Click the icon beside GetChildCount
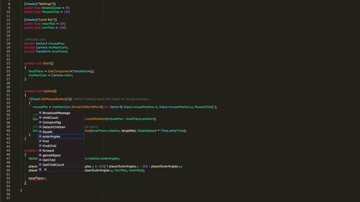 (x=40, y=164)
